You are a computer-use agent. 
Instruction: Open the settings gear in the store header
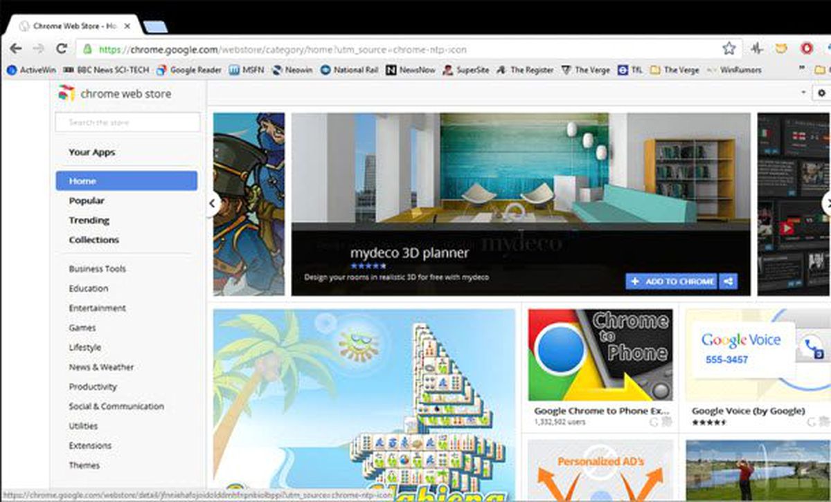tap(822, 93)
